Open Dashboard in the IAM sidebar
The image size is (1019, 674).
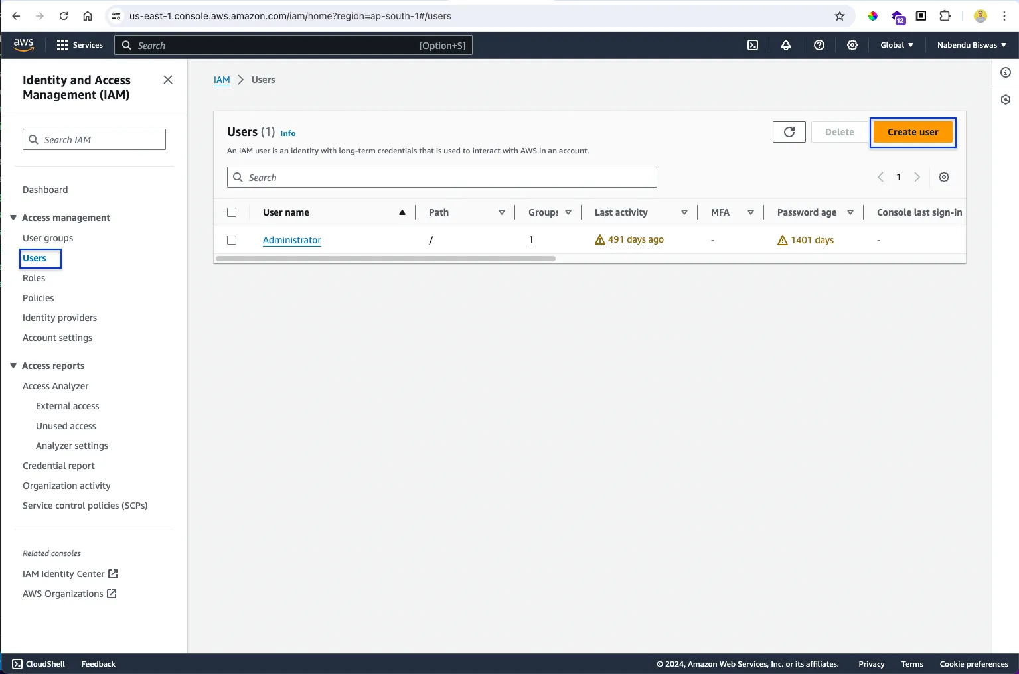(45, 190)
